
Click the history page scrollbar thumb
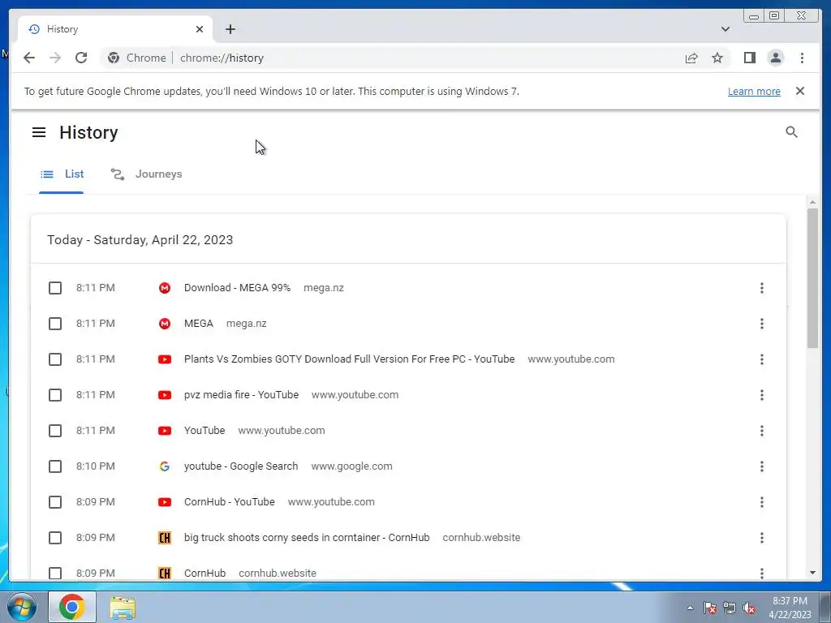[812, 278]
